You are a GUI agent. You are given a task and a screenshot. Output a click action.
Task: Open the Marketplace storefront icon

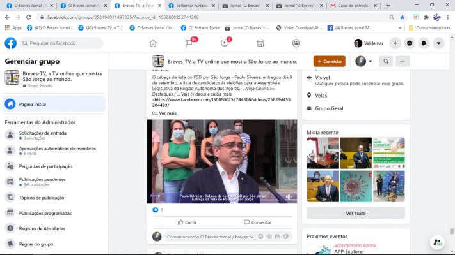click(260, 43)
